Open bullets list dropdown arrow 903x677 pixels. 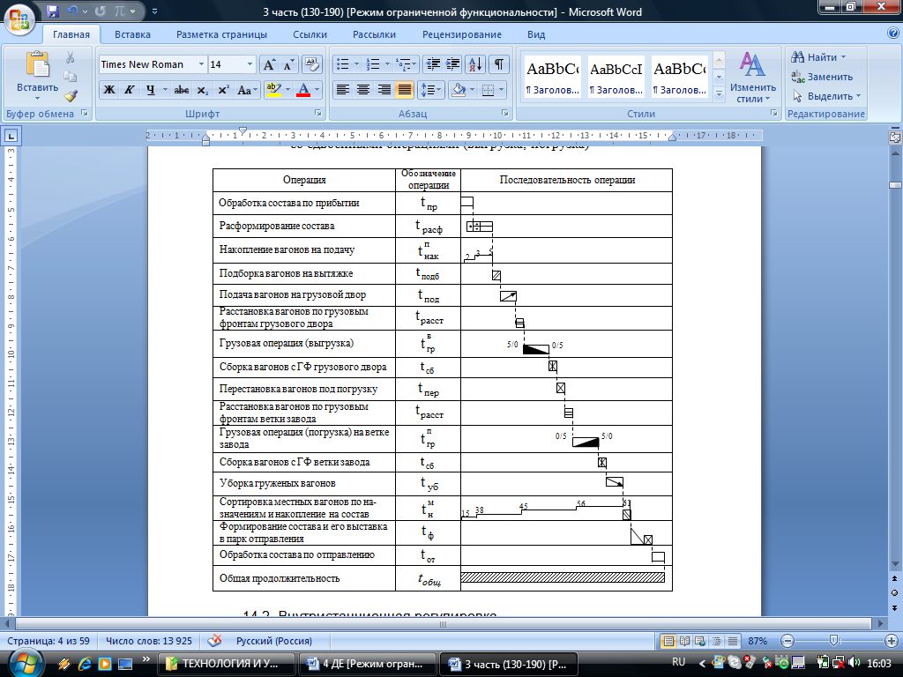[x=356, y=64]
